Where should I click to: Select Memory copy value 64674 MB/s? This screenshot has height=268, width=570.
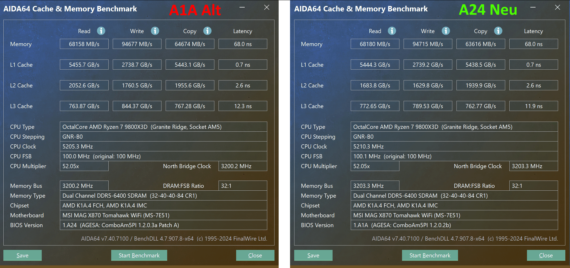190,44
